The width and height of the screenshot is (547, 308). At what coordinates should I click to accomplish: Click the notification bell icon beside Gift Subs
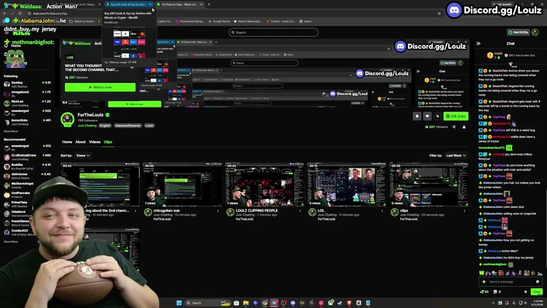coord(417,116)
